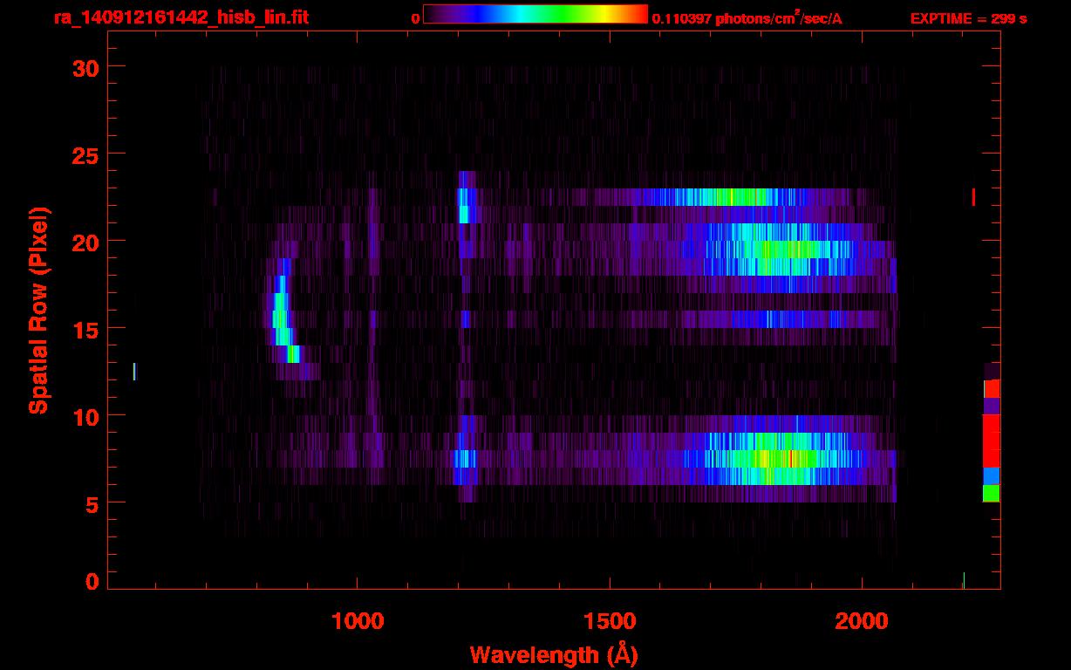Click the tall red block at right edge
This screenshot has height=670, width=1071.
(x=992, y=441)
